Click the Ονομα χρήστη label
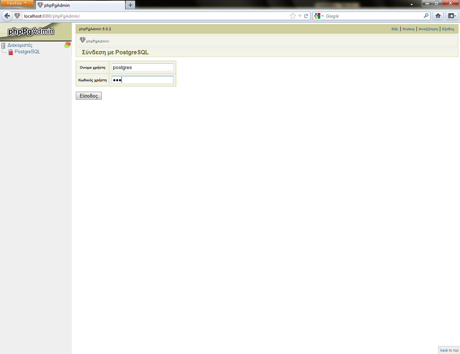460x354 pixels. 93,68
